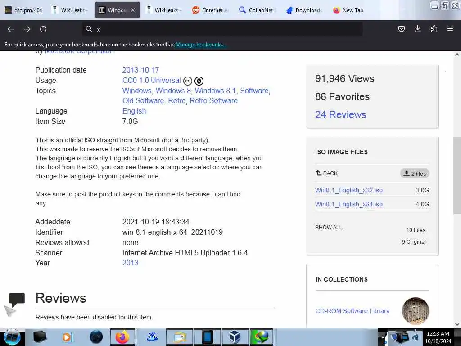The width and height of the screenshot is (461, 346).
Task: Switch to the dro.pm/404 tab
Action: click(x=23, y=10)
